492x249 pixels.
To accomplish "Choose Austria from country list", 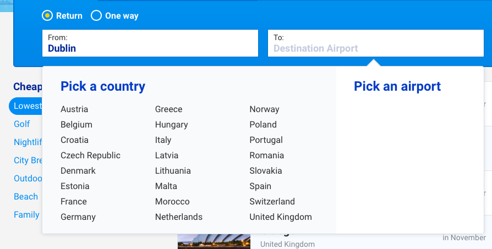I will tap(74, 109).
